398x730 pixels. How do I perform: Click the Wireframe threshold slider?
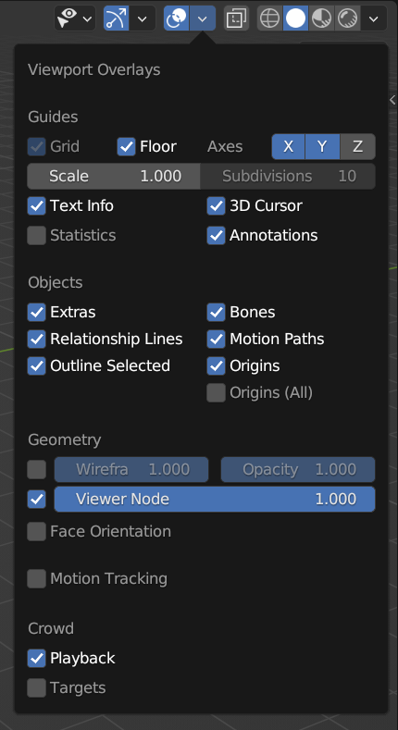pos(131,470)
